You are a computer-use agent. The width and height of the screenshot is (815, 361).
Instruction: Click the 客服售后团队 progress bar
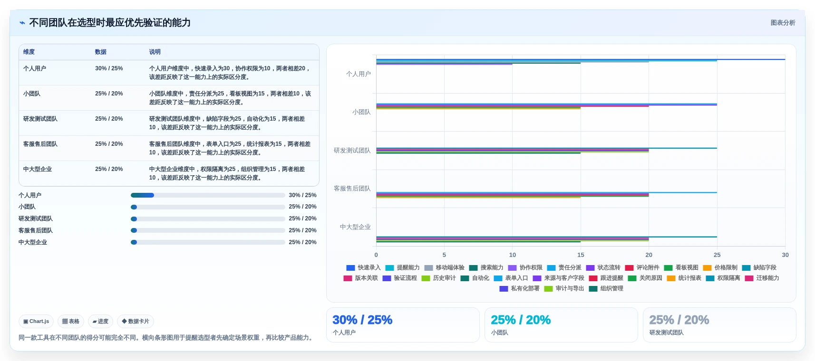click(208, 230)
